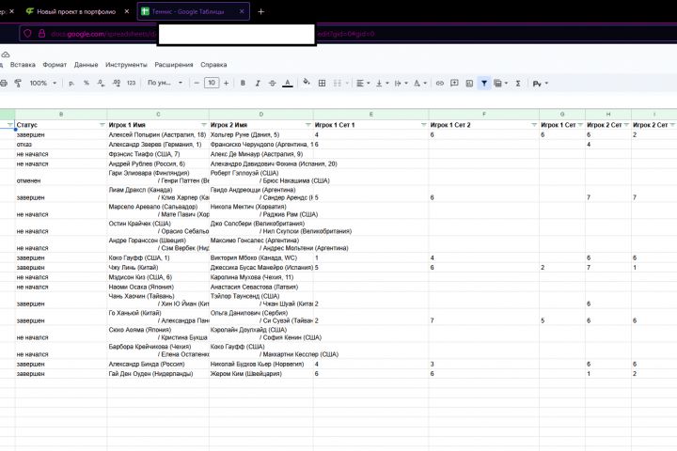Viewport: 677px width, 451px height.
Task: Toggle italic formatting
Action: pos(258,84)
